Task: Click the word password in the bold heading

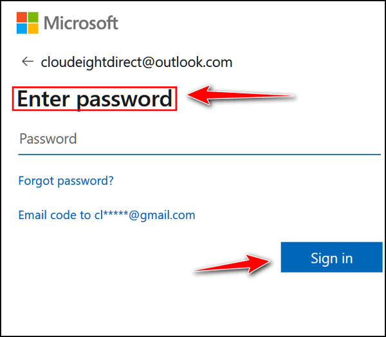Action: [125, 100]
